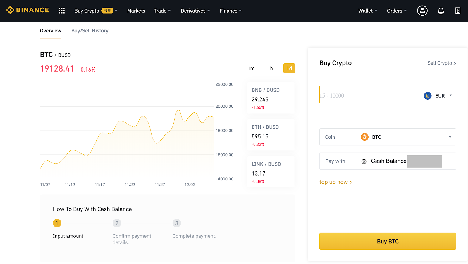468x264 pixels.
Task: Expand the Orders menu
Action: 397,11
